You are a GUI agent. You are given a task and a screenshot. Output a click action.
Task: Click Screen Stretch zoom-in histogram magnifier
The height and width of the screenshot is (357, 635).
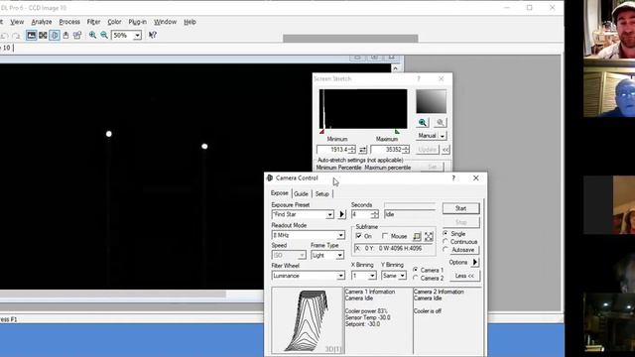point(423,122)
